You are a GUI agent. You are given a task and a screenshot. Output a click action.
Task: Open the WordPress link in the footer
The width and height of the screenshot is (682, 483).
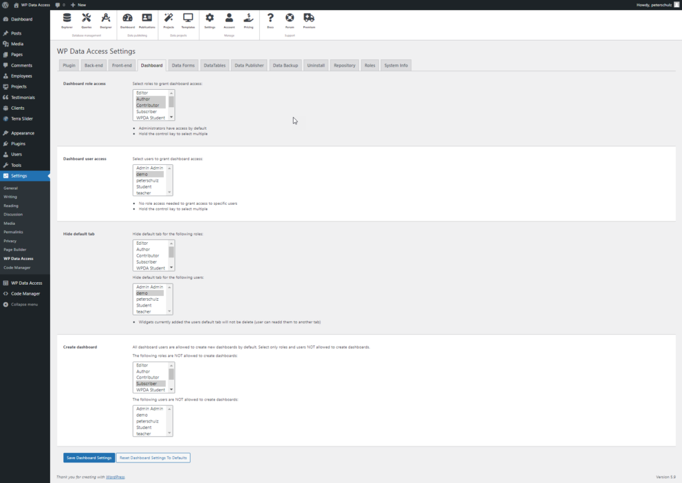[115, 476]
